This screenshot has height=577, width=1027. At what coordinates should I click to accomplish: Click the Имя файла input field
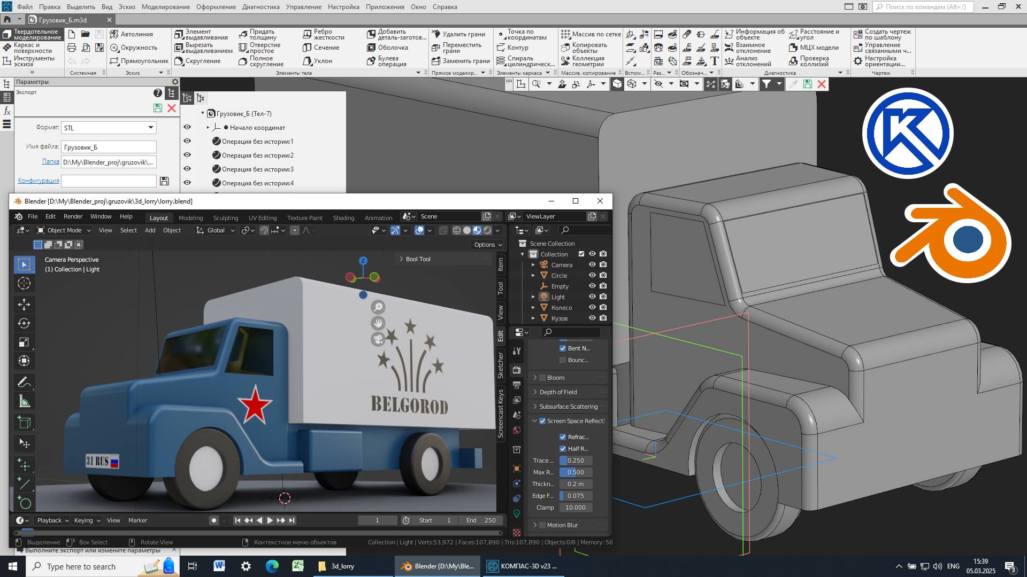[x=109, y=146]
